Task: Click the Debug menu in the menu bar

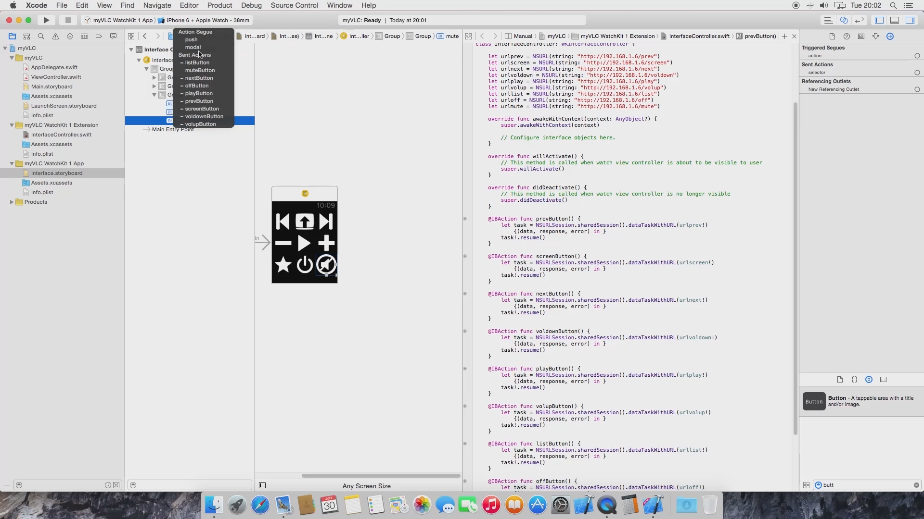Action: 251,5
